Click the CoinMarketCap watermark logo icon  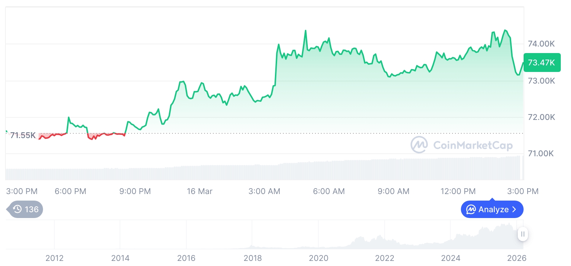point(419,145)
